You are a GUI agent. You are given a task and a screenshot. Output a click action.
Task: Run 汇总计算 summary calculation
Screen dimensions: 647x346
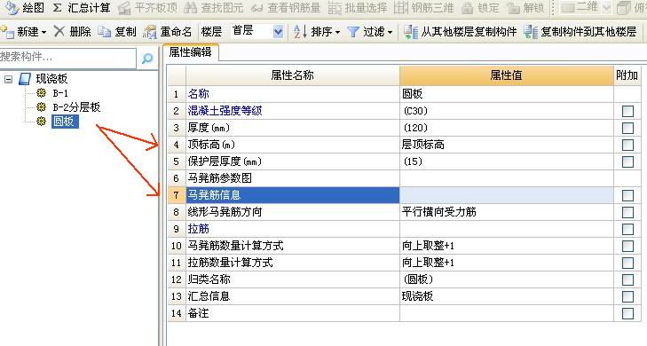(83, 7)
